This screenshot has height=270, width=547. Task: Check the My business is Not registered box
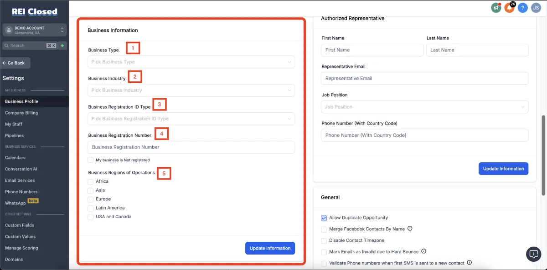pos(91,160)
